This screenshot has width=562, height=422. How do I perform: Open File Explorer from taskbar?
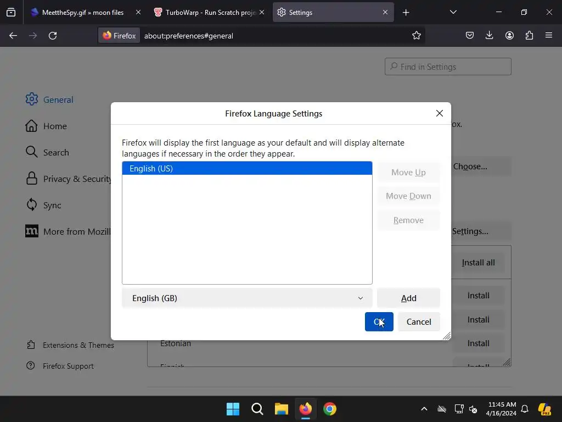click(282, 409)
